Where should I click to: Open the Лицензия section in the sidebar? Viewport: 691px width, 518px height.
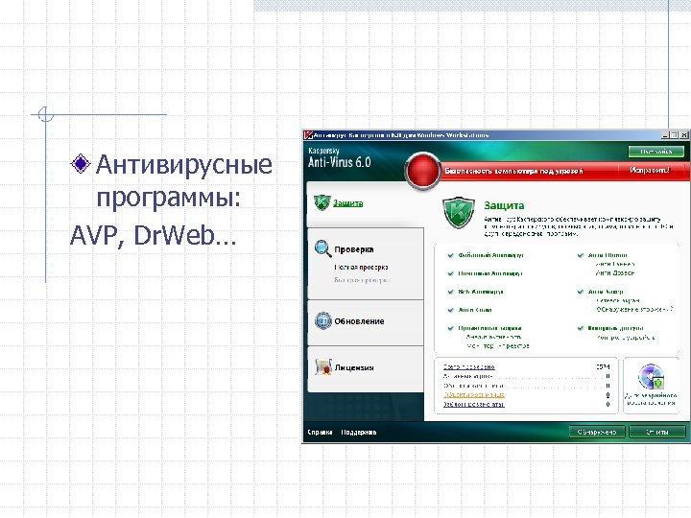354,367
